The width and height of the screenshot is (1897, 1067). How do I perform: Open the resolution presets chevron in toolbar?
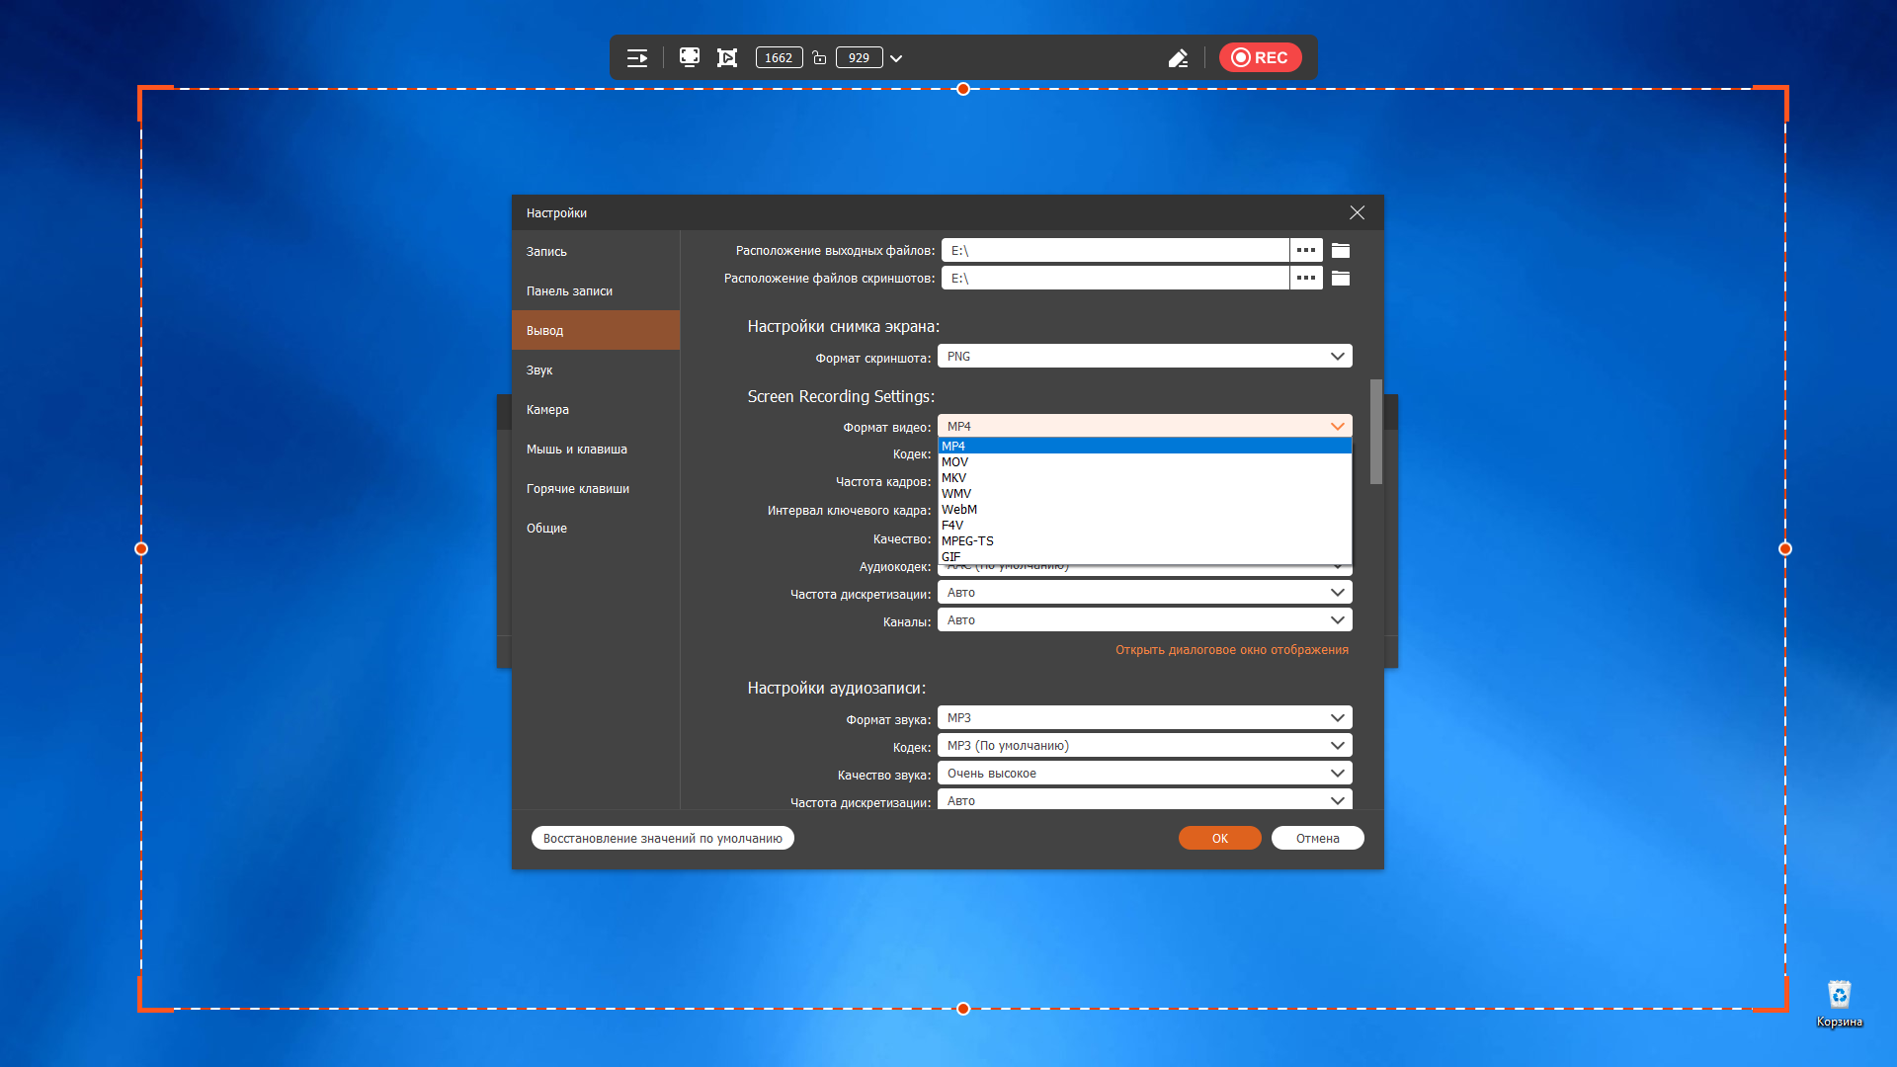click(896, 58)
